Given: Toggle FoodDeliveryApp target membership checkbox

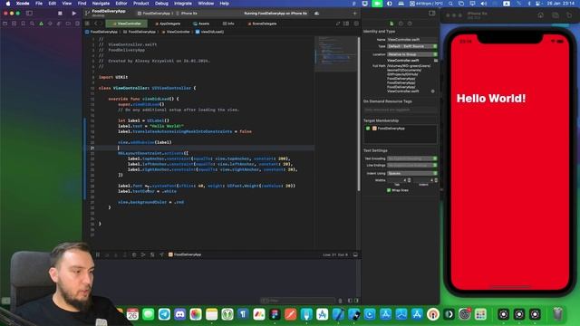Looking at the screenshot, I should pyautogui.click(x=368, y=129).
